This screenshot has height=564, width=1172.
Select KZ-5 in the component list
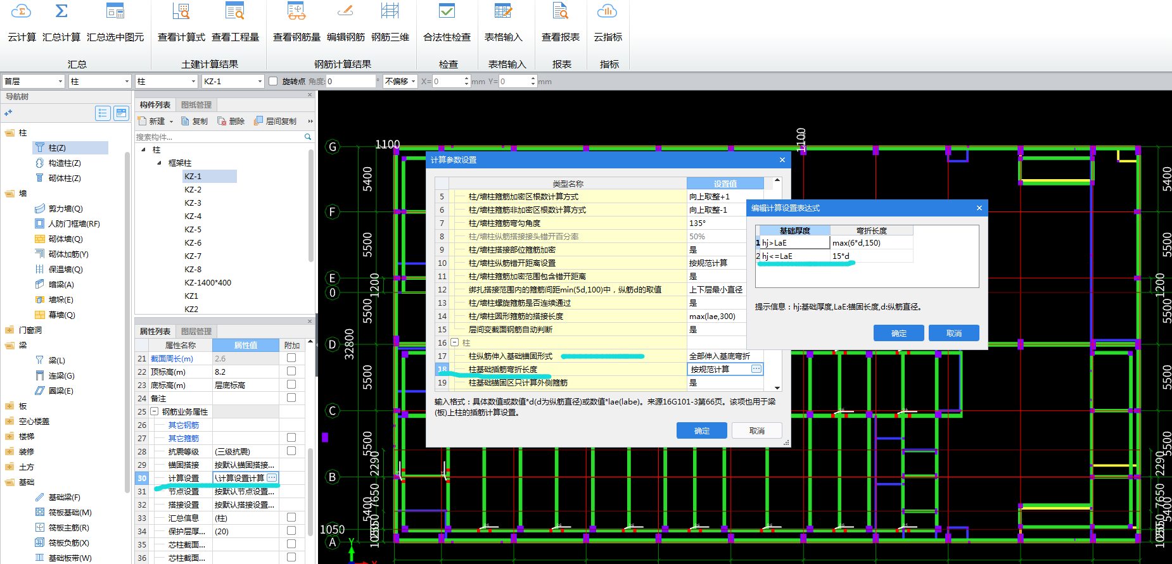pos(193,230)
